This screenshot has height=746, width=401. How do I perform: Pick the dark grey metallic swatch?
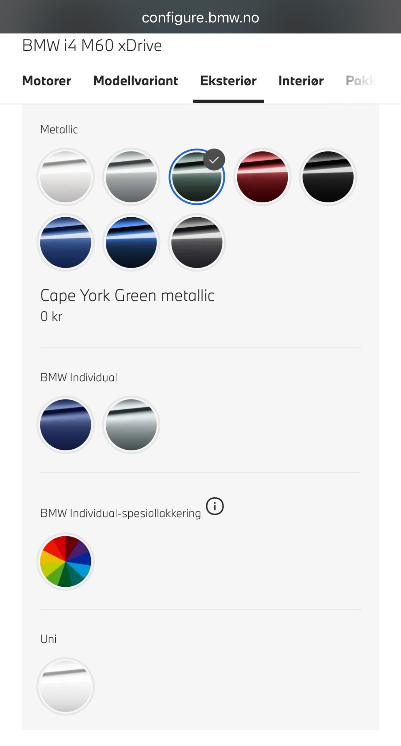pyautogui.click(x=197, y=242)
